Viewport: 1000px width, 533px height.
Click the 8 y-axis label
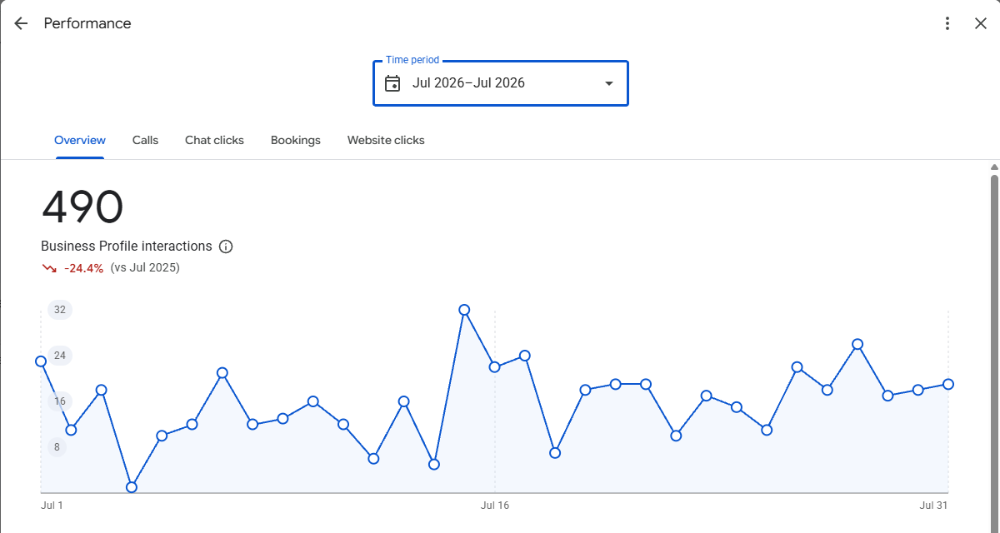point(58,447)
